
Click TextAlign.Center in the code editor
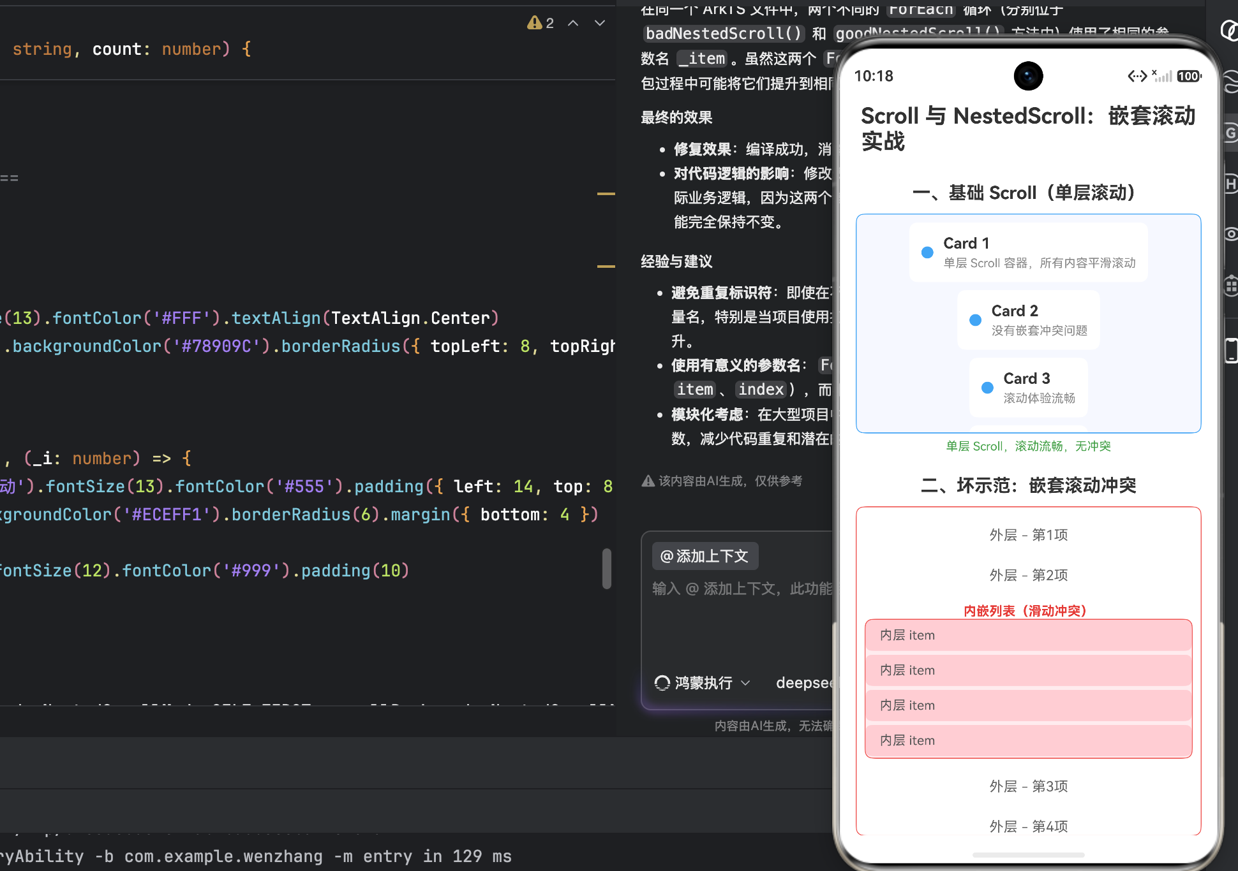pos(410,318)
